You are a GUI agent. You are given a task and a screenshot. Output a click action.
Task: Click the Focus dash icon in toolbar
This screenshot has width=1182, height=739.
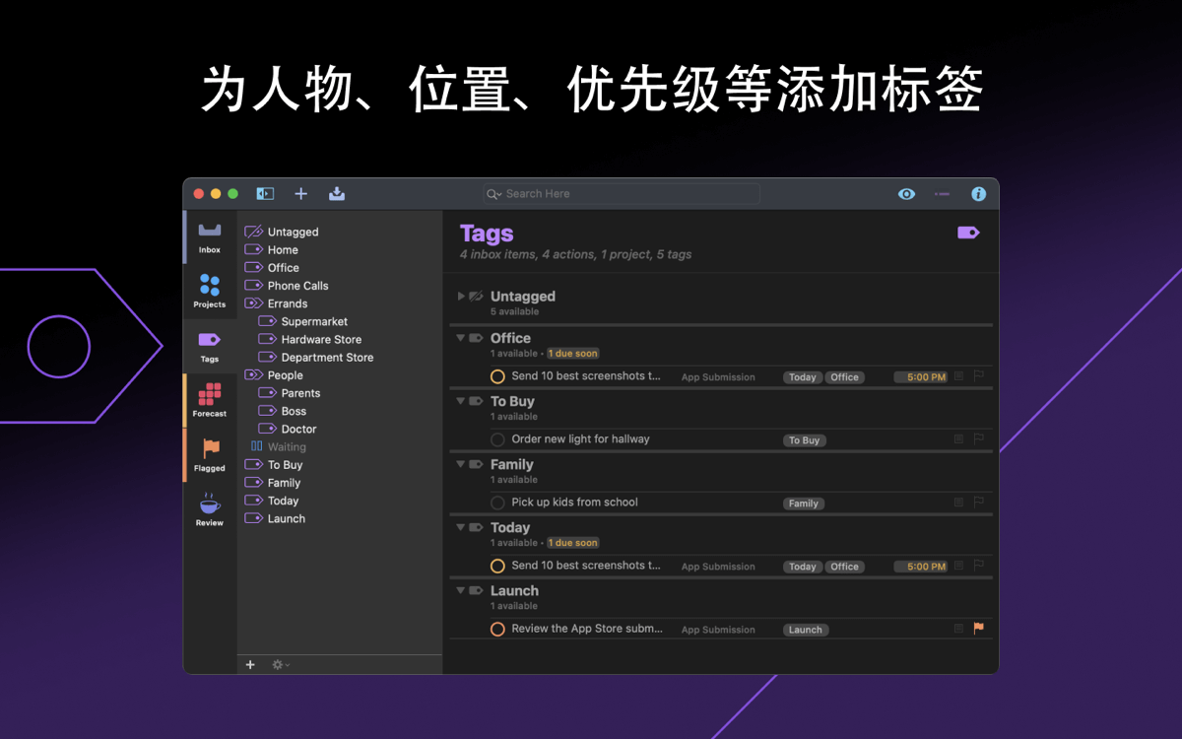coord(942,194)
